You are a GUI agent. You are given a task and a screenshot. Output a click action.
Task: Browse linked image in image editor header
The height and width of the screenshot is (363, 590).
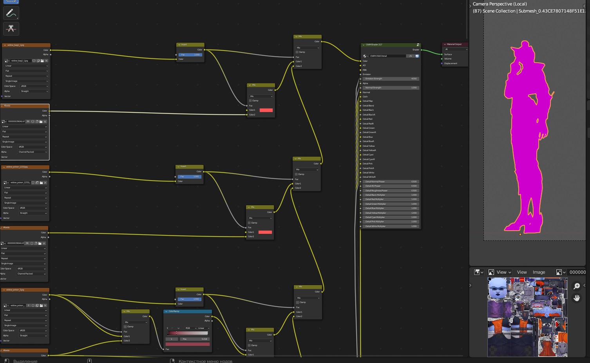pos(561,272)
